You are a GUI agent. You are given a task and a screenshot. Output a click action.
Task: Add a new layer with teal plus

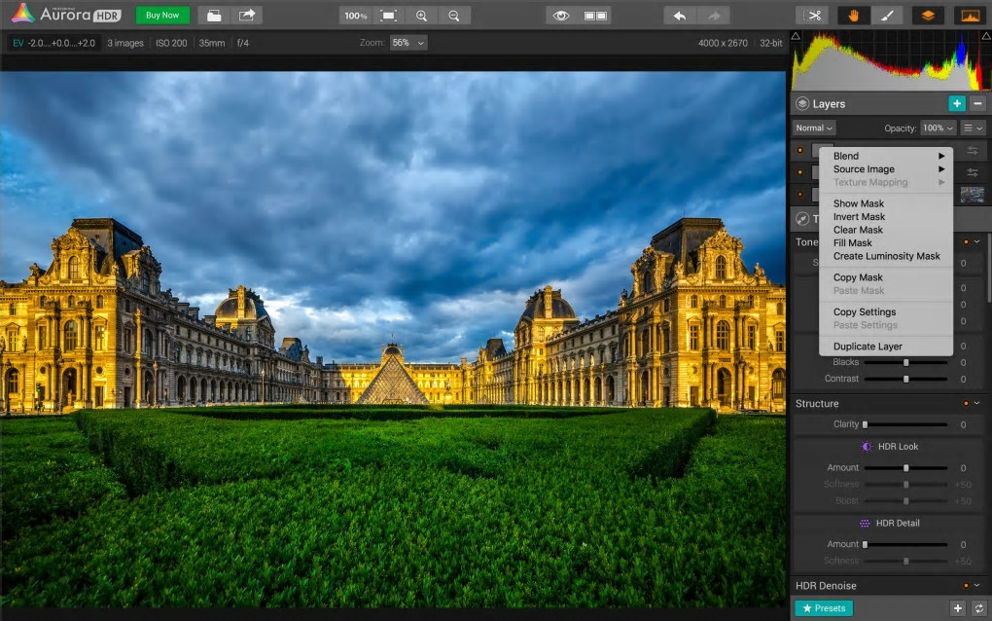point(957,103)
